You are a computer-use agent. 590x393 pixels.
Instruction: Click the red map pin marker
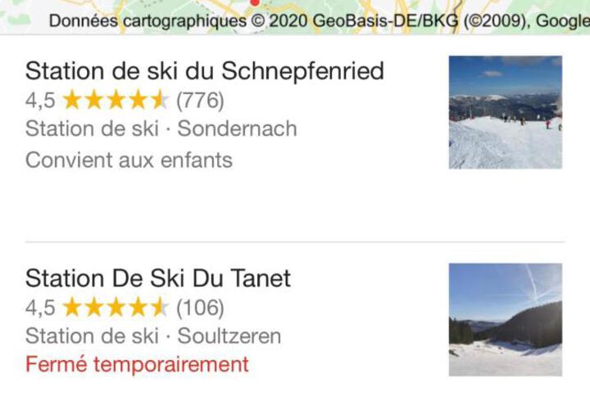pos(255,2)
